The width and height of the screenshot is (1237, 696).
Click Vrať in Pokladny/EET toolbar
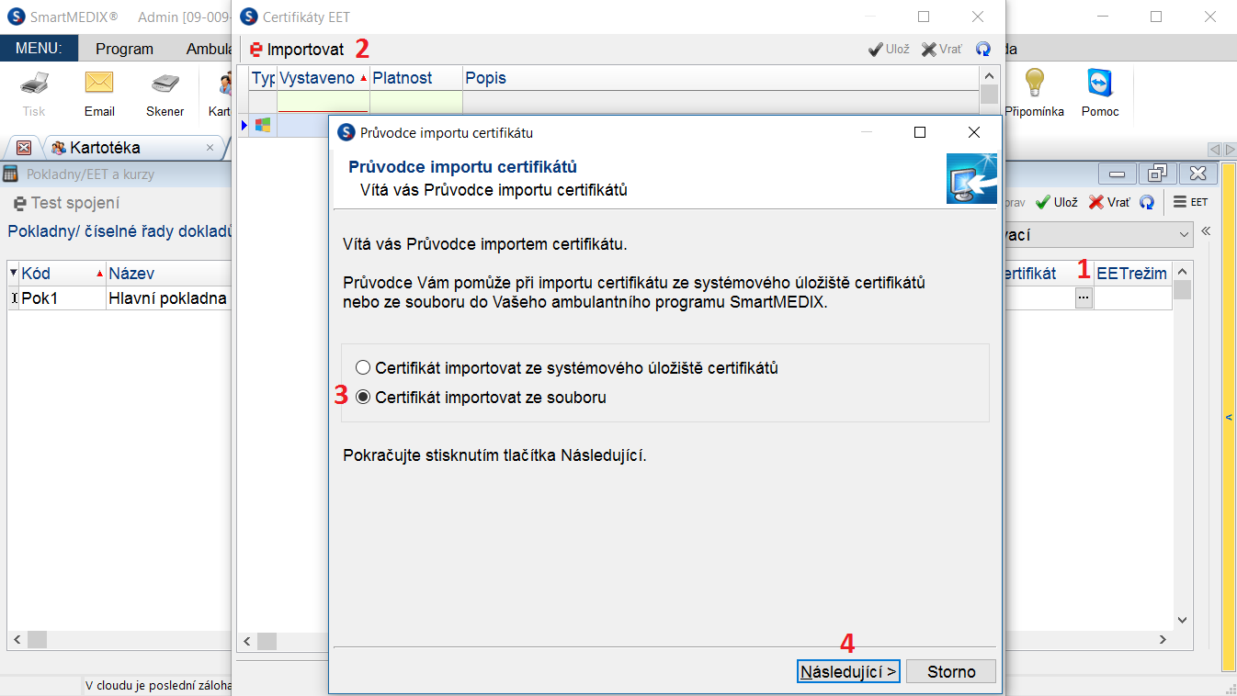point(1109,202)
